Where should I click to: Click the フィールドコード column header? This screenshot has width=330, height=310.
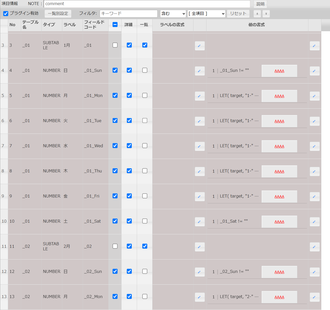[94, 25]
